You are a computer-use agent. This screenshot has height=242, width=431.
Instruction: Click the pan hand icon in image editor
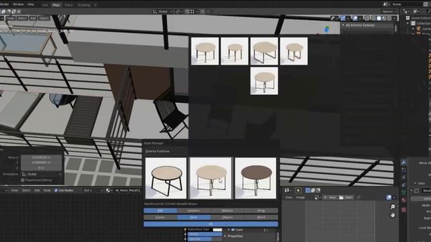(393, 215)
